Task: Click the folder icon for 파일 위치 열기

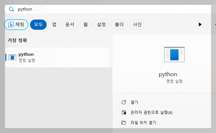Action: (x=124, y=123)
